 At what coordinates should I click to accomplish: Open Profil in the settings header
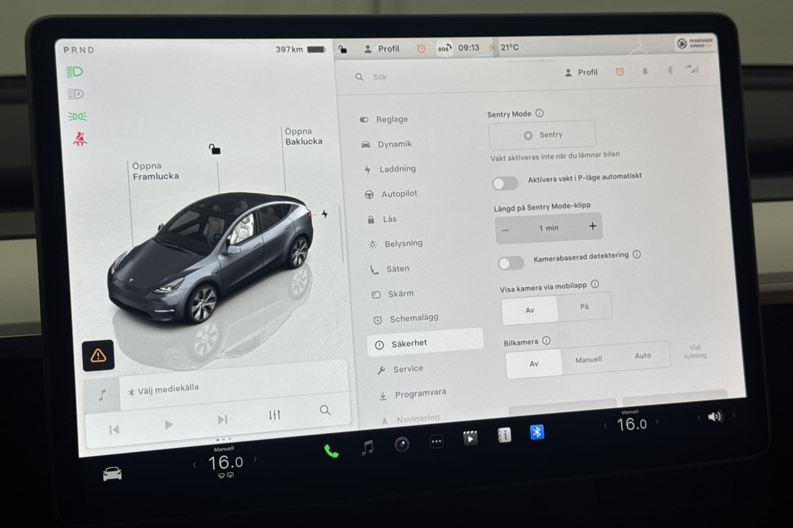click(x=581, y=72)
